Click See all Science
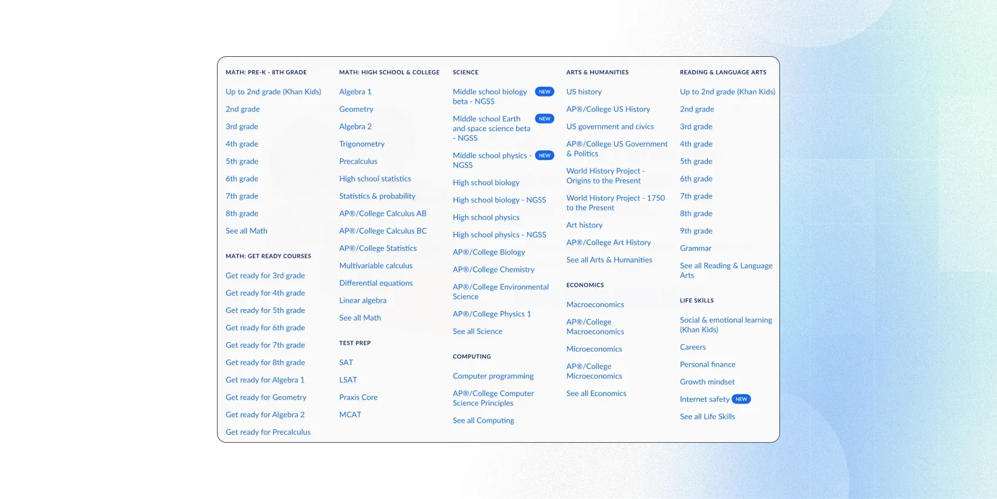Viewport: 997px width, 499px height. point(477,331)
